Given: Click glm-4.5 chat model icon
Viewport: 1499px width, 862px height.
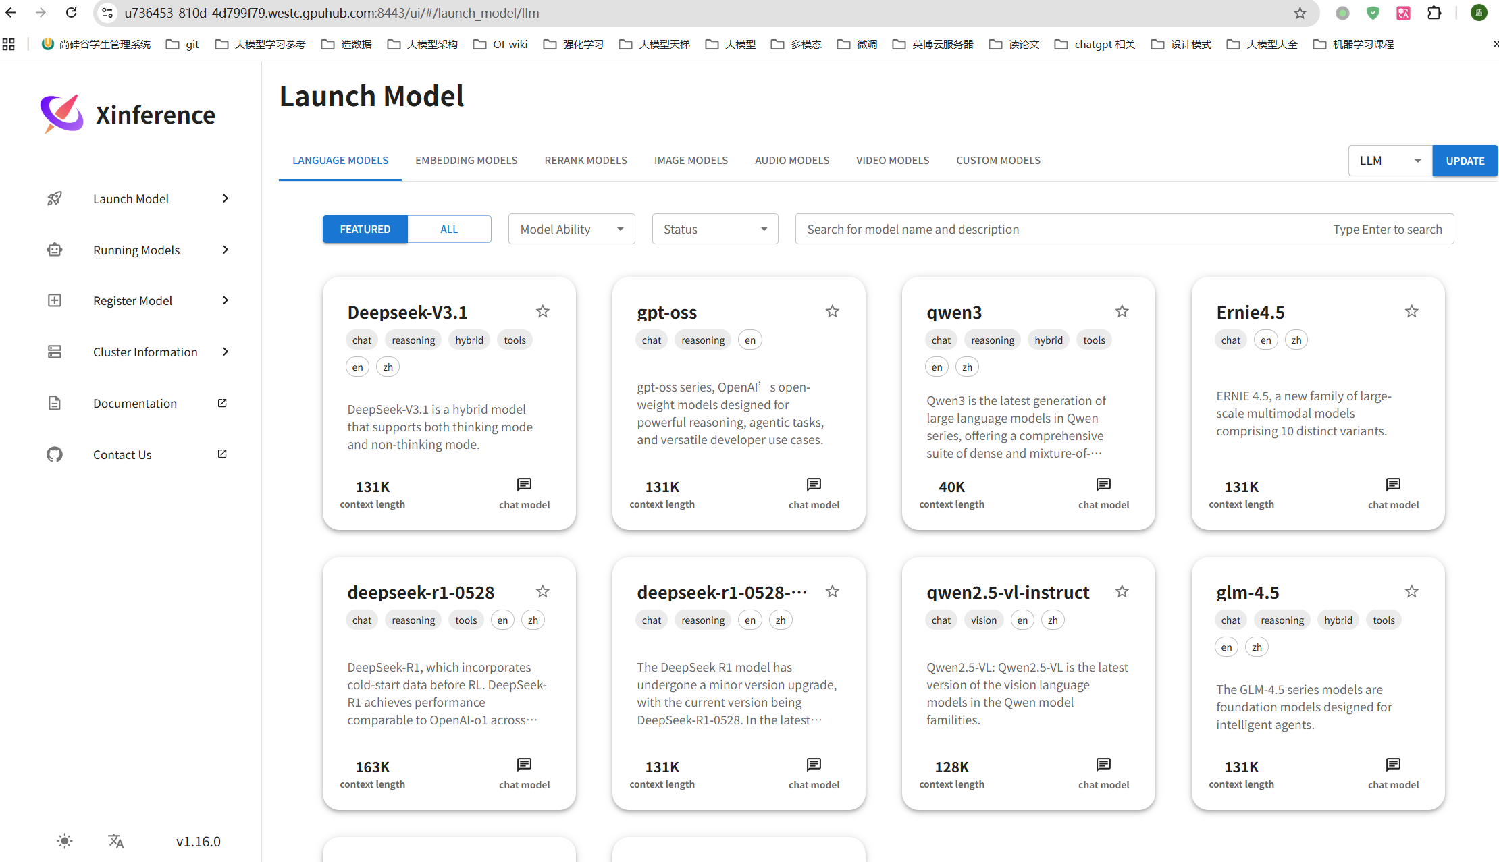Looking at the screenshot, I should pos(1393,765).
